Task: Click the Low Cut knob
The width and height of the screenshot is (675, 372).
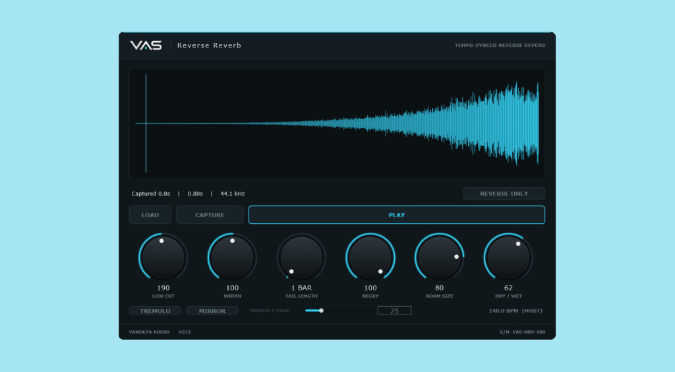Action: click(163, 257)
